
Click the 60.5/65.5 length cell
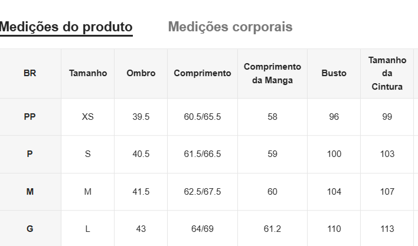(x=203, y=117)
